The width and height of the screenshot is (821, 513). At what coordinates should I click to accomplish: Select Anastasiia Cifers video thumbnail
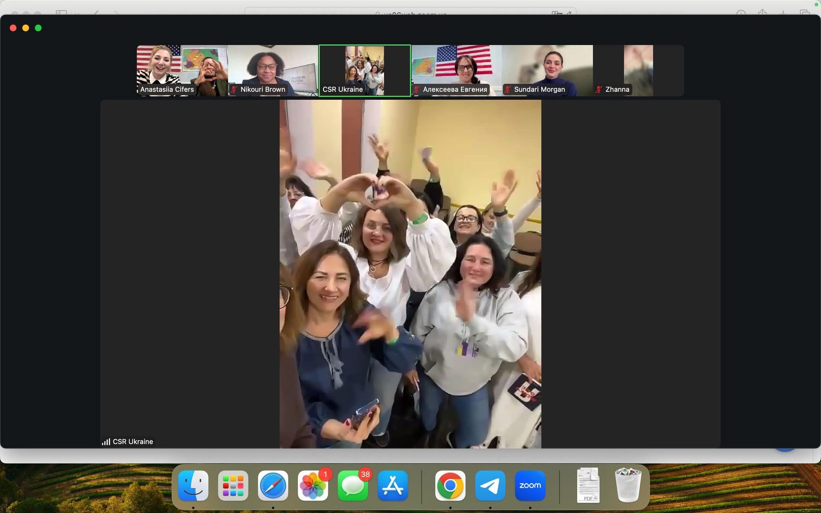182,70
